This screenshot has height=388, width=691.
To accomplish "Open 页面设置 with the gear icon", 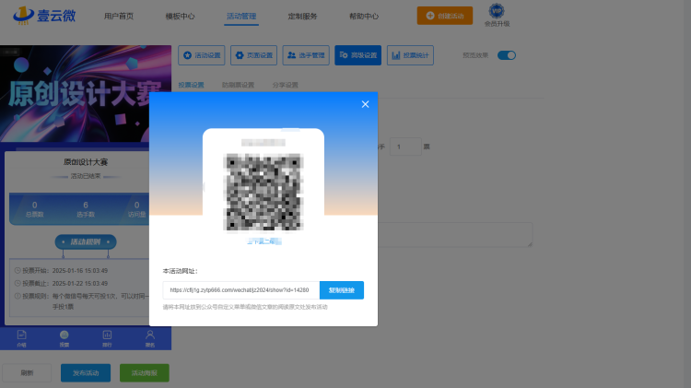I will 253,55.
